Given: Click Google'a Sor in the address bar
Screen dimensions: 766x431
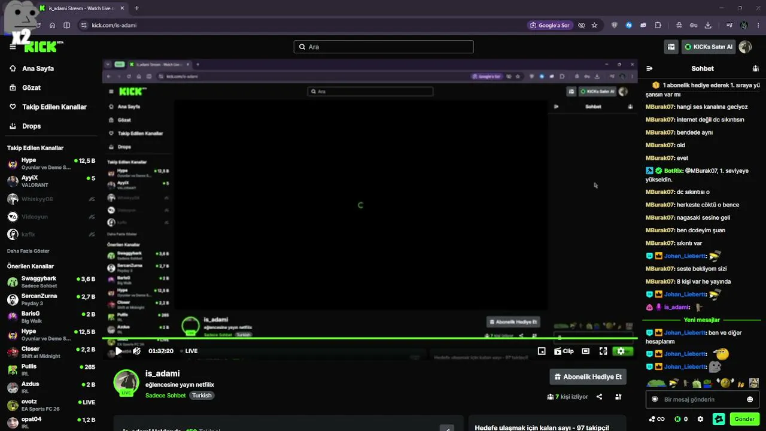Looking at the screenshot, I should point(549,25).
